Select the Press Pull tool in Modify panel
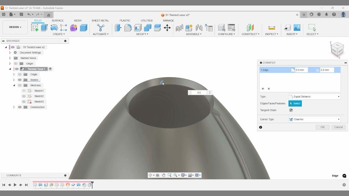The width and height of the screenshot is (349, 196). click(x=118, y=28)
